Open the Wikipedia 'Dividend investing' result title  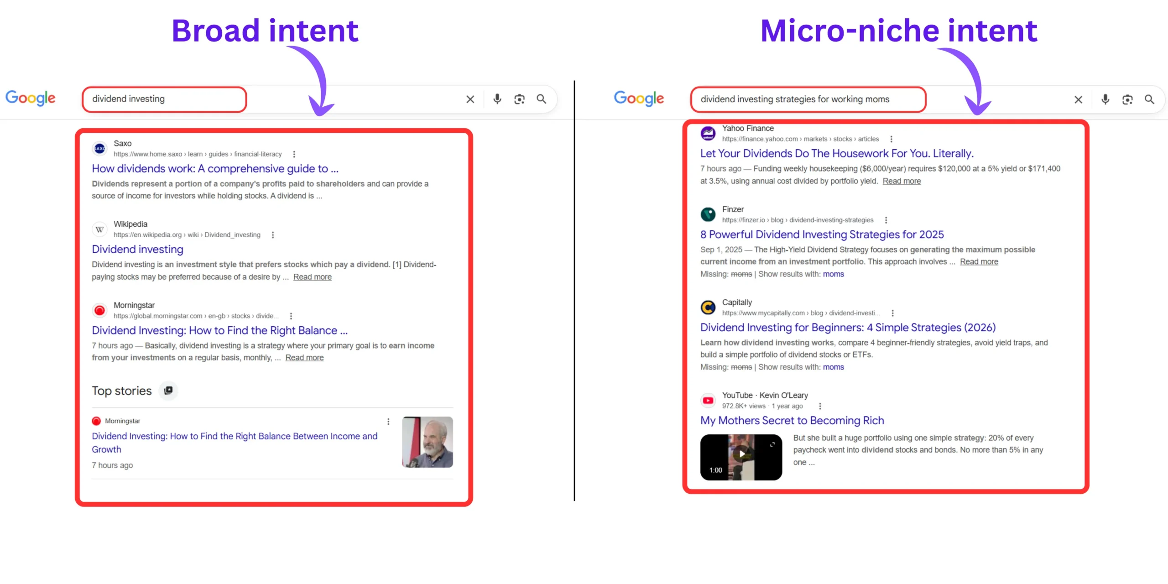click(137, 250)
